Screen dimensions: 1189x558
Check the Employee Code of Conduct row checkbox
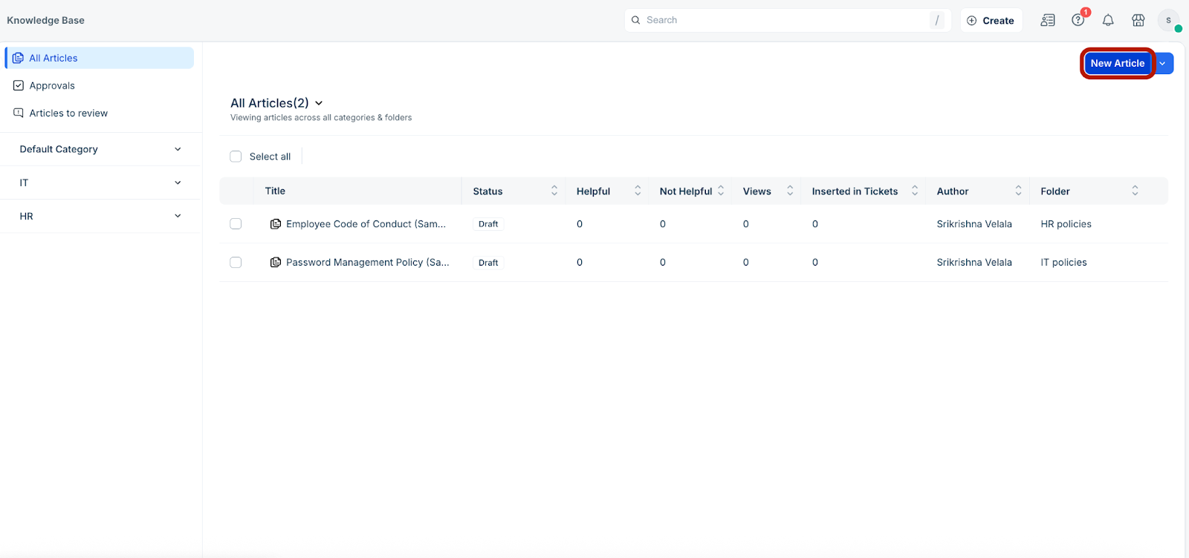click(x=236, y=224)
